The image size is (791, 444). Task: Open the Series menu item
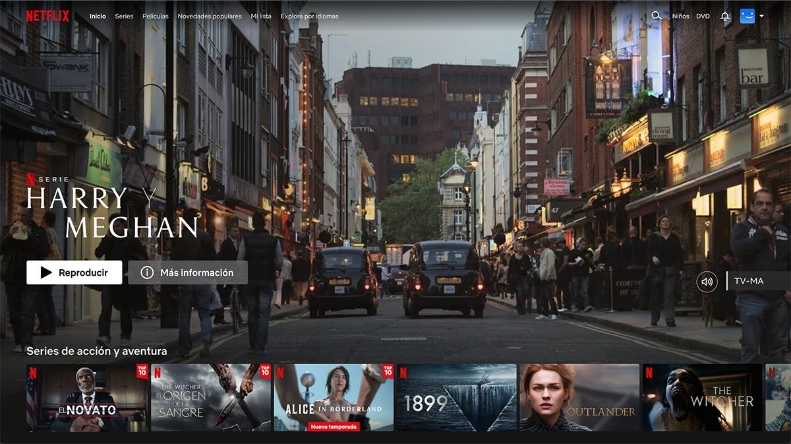(x=124, y=16)
